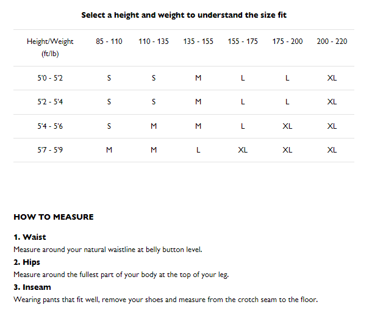Click size L for 5'7 - 5'9 at 135 - 155 lb

pyautogui.click(x=198, y=150)
